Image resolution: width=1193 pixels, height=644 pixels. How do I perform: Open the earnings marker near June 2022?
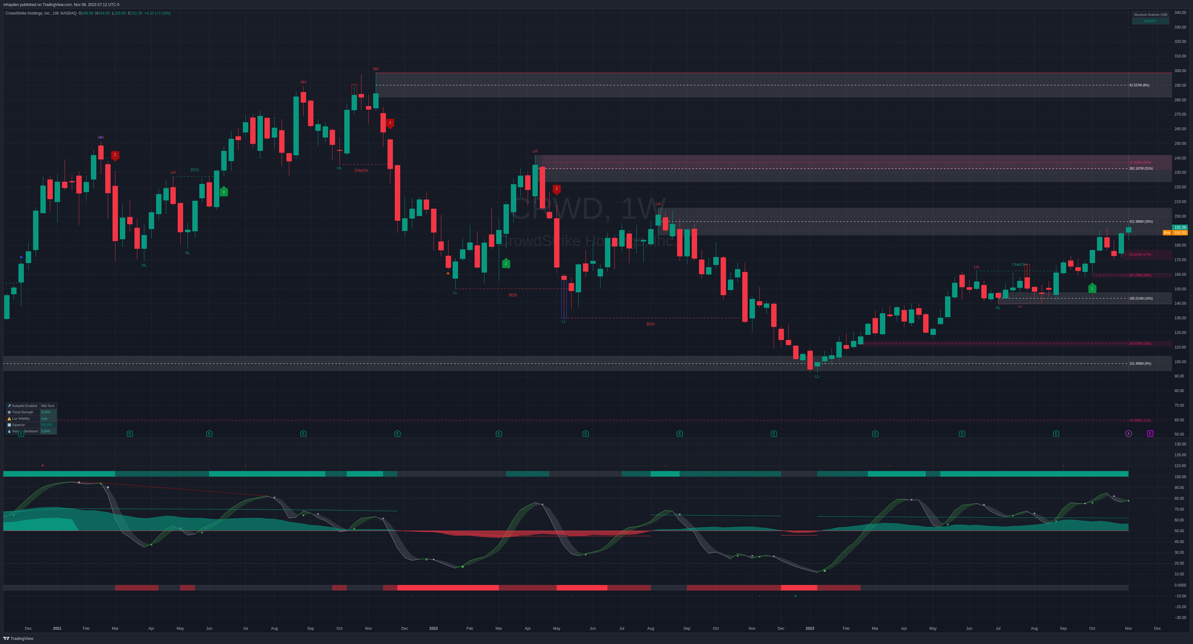point(586,434)
